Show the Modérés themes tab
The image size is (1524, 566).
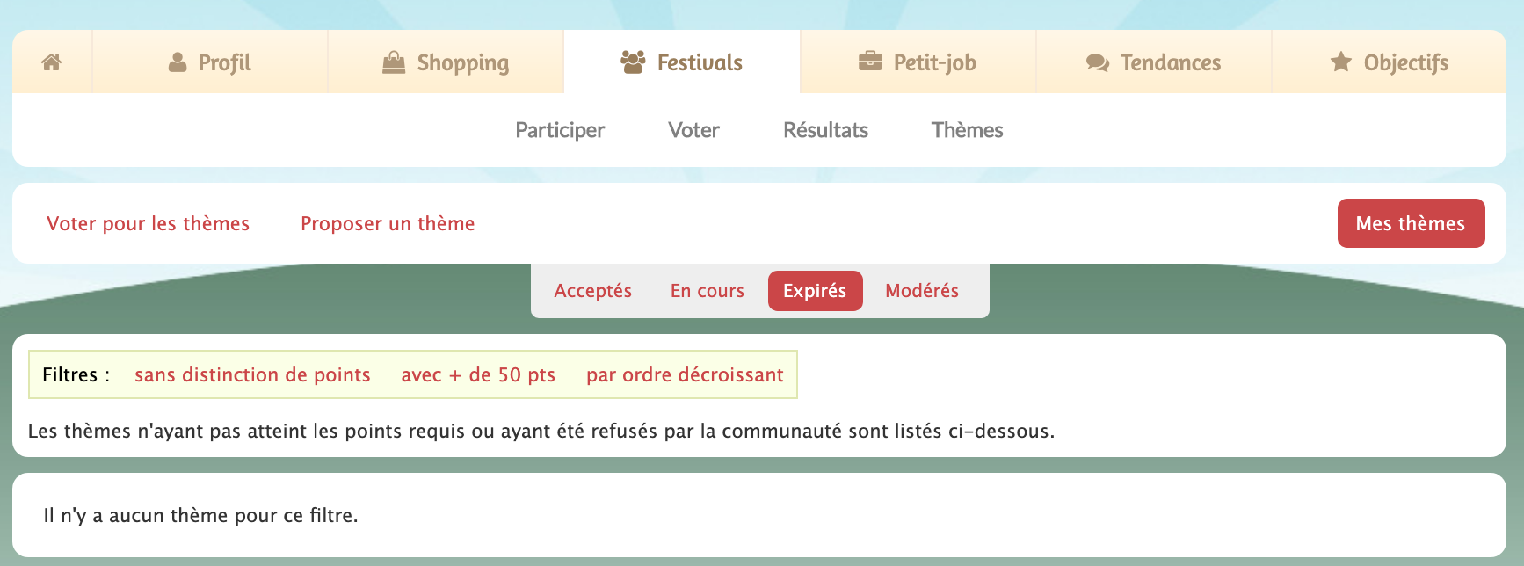tap(922, 291)
